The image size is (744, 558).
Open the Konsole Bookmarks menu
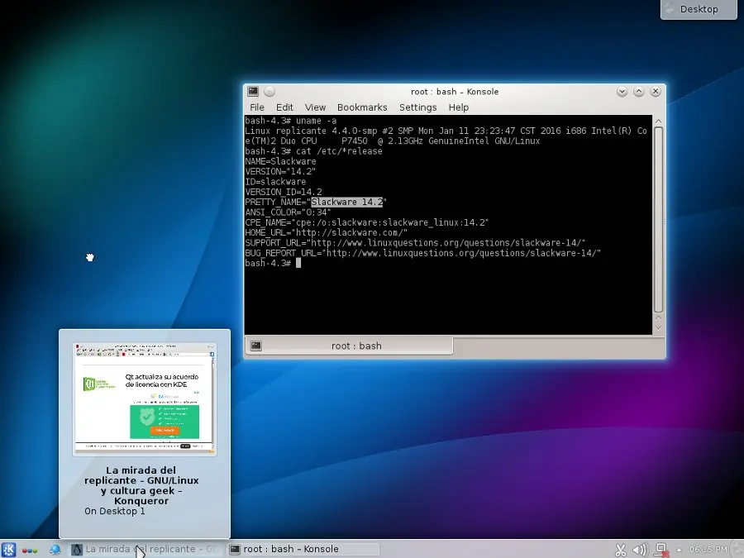coord(362,107)
